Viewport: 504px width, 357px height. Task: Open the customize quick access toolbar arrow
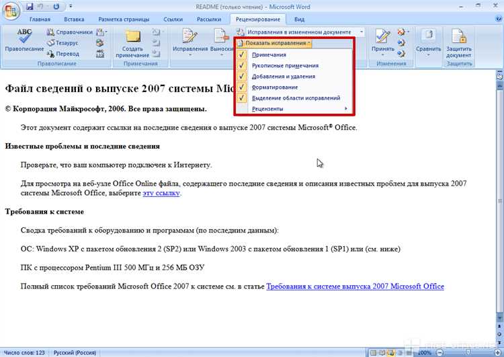71,7
